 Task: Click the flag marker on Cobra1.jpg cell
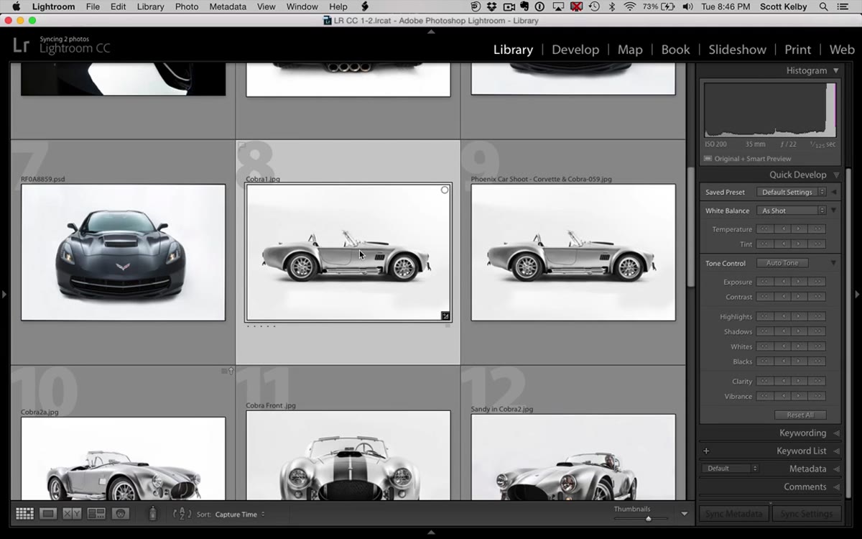242,145
